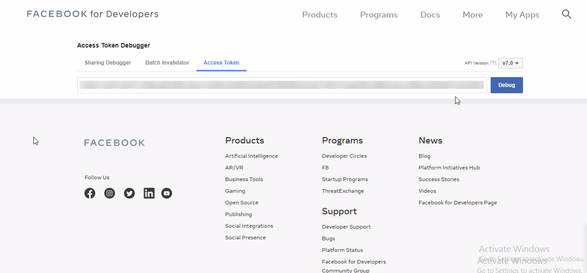Viewport: 587px width, 273px height.
Task: Open Startup Programs link
Action: pyautogui.click(x=345, y=179)
